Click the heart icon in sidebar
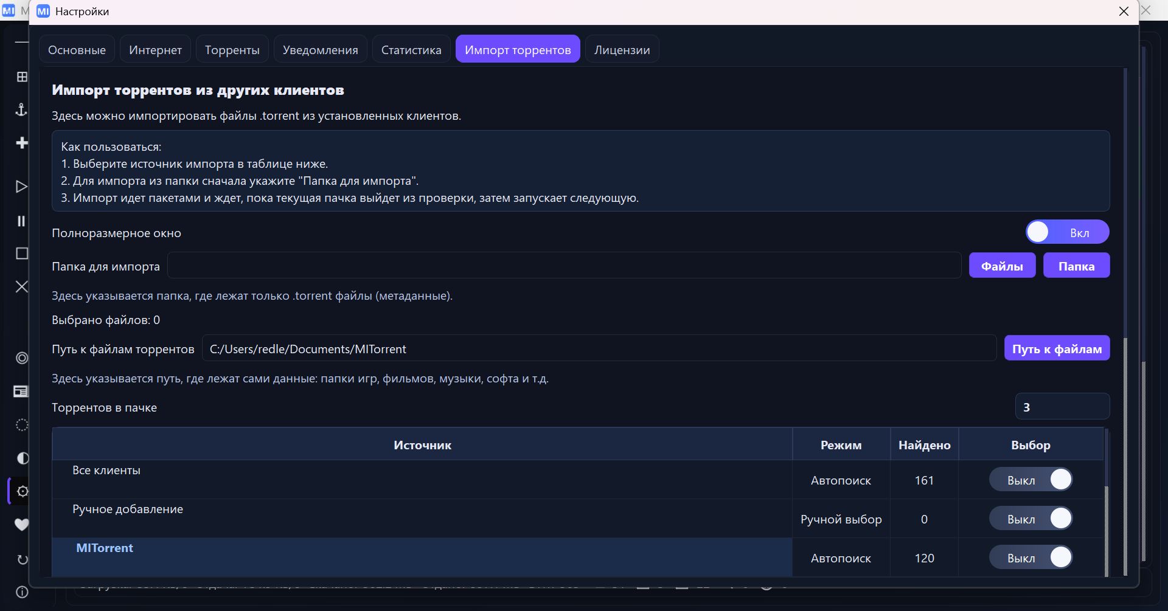Screen dimensions: 1168x611 click(22, 524)
